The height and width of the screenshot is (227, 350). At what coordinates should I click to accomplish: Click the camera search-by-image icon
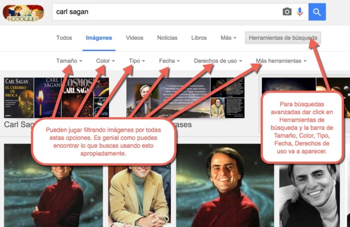287,12
